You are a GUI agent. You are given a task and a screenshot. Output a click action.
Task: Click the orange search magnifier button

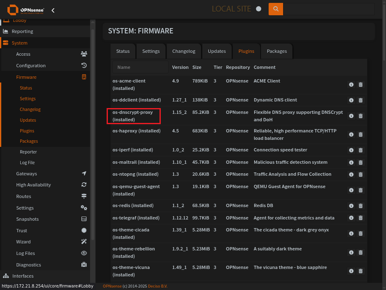click(x=276, y=9)
